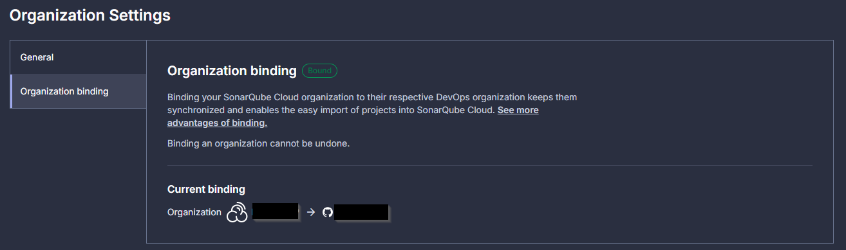This screenshot has width=846, height=250.
Task: Click the GitHub logo icon
Action: coord(328,212)
